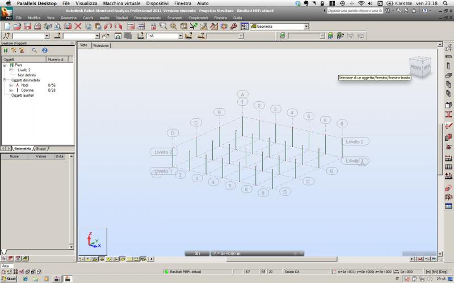
Task: Delete selection with the red X icon
Action: coord(78,26)
